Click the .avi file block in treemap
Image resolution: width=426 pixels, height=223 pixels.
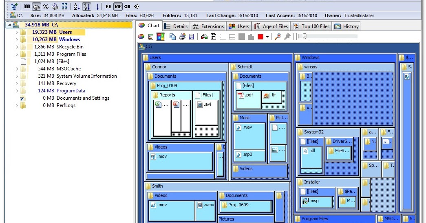click(207, 113)
